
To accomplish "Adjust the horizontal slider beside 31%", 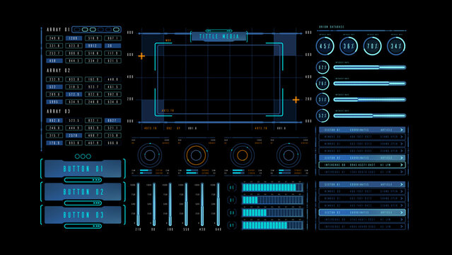I will point(370,100).
